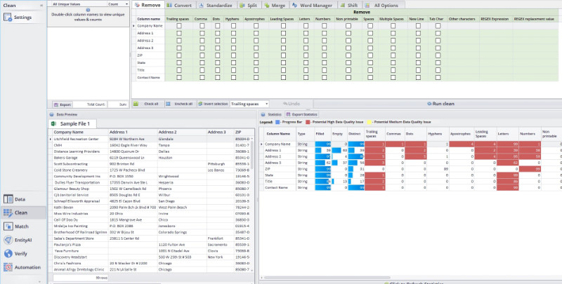Check Commas for Address 1
This screenshot has height=284, width=562.
pyautogui.click(x=202, y=33)
